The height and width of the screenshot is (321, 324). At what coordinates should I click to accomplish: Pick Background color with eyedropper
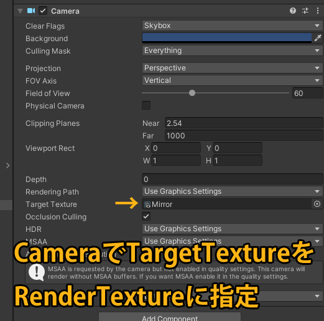(x=318, y=38)
